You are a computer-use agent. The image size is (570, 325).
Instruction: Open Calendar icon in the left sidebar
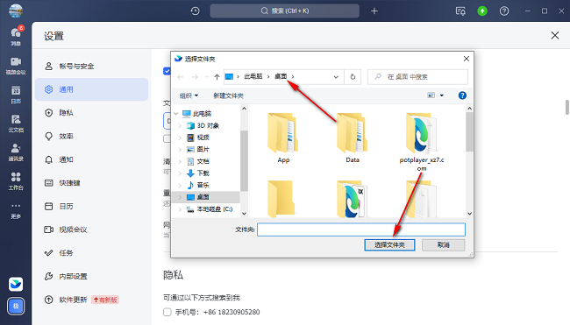(x=16, y=95)
